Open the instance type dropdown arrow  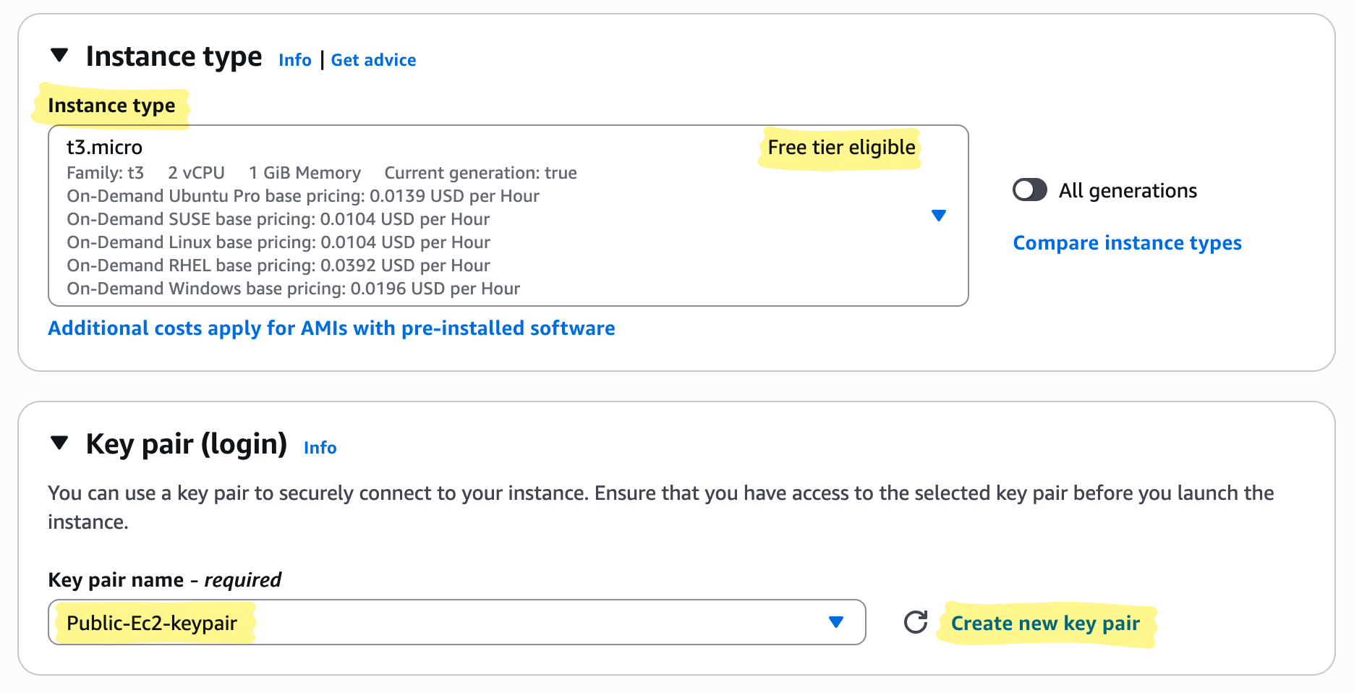pos(939,216)
